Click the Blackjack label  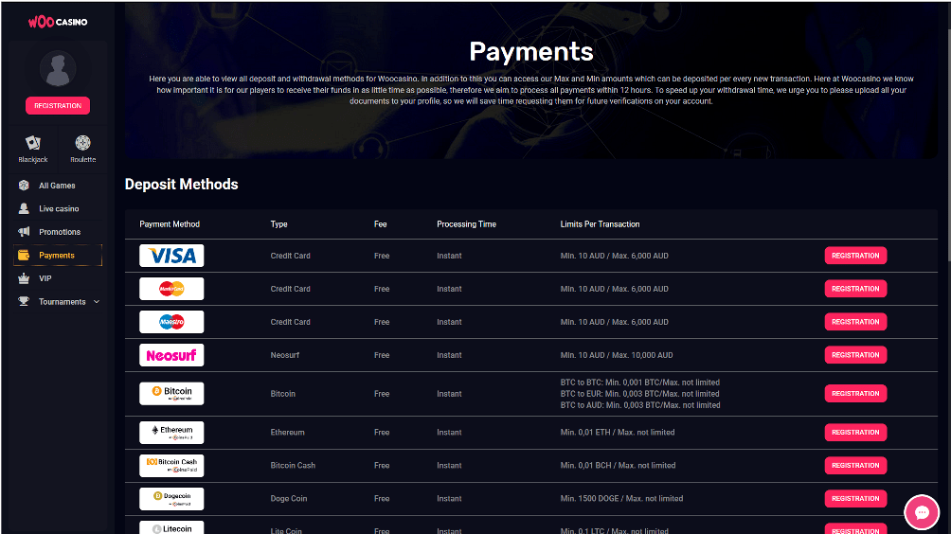tap(33, 159)
